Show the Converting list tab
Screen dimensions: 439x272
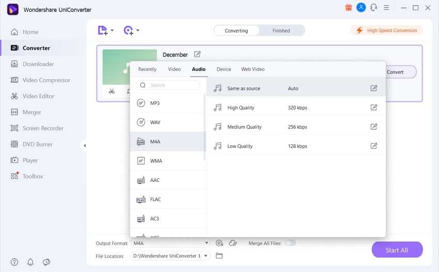[237, 31]
